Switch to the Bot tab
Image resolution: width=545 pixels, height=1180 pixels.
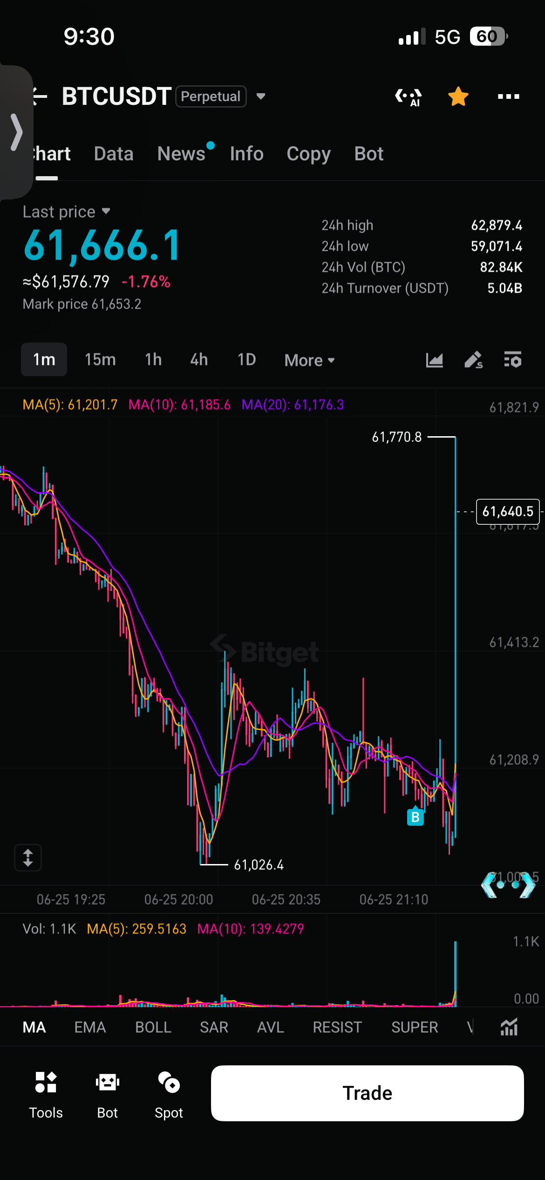(368, 154)
